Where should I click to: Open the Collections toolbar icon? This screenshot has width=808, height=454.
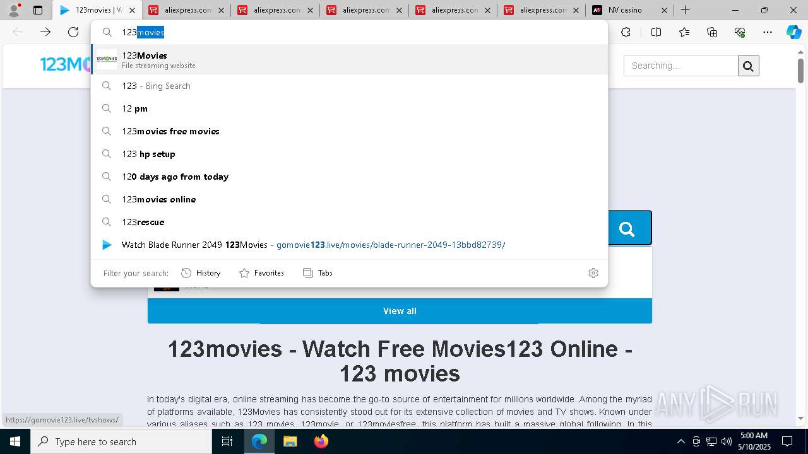712,32
